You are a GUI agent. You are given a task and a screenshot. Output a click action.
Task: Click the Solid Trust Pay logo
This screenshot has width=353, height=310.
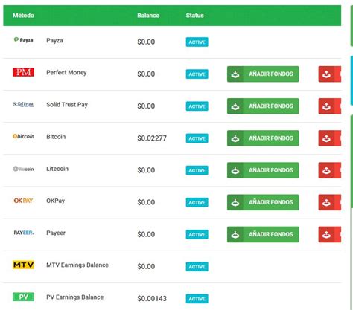coord(23,104)
